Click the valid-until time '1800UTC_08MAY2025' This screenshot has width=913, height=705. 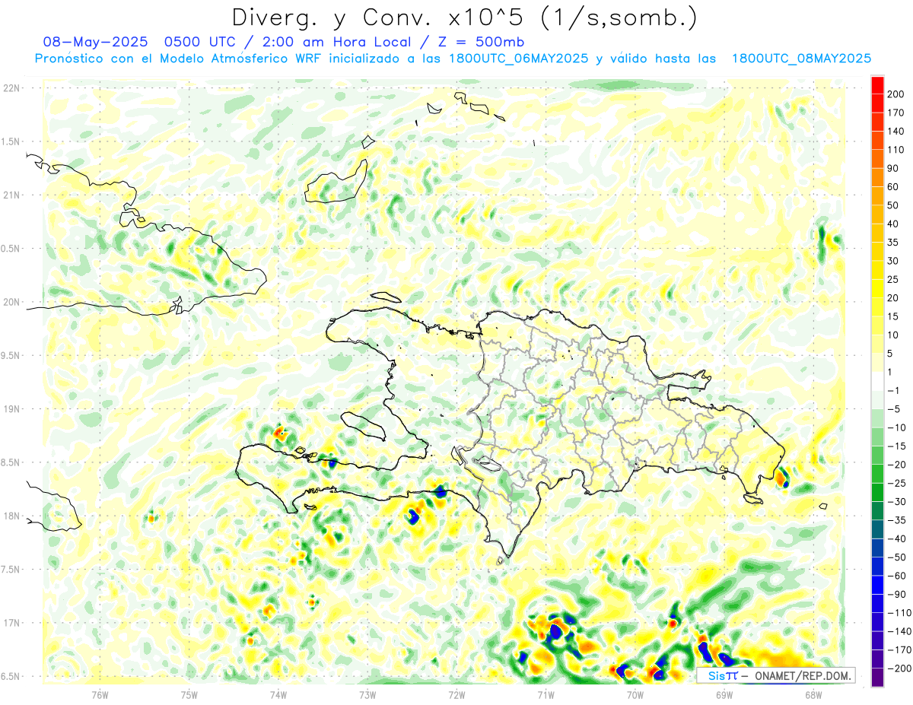801,59
